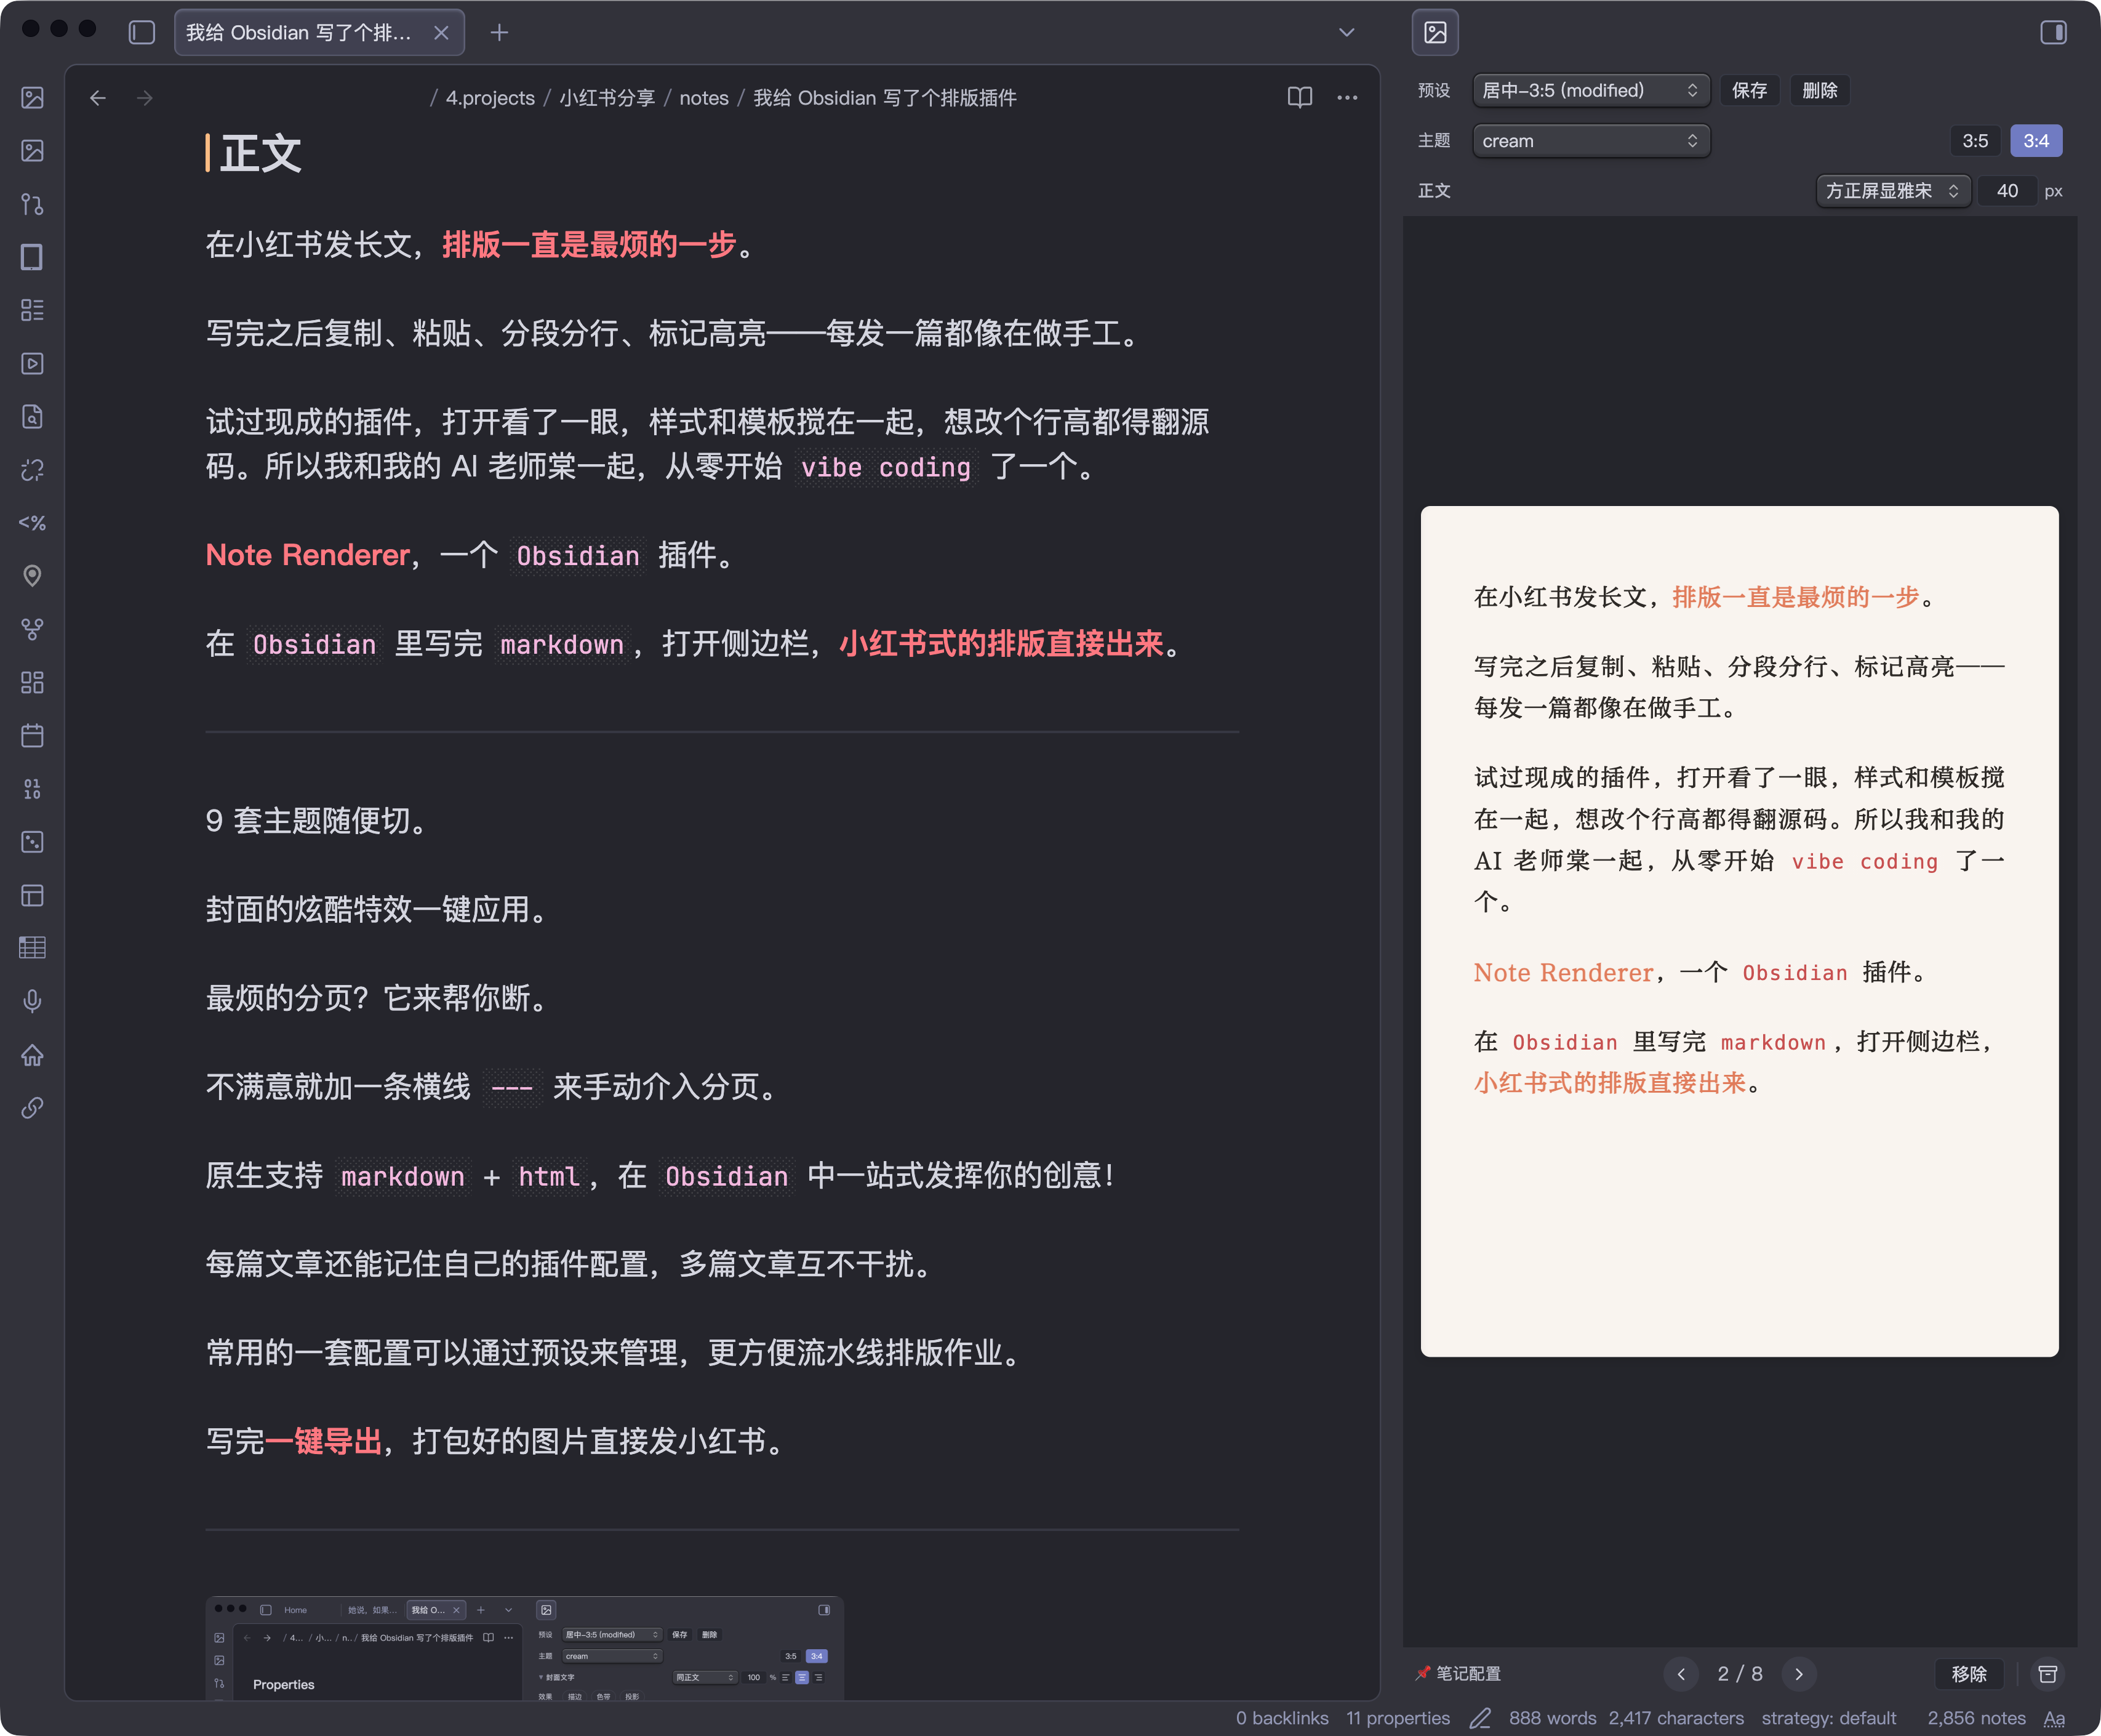Viewport: 2101px width, 1736px height.
Task: Click the map pin location icon in sidebar
Action: coord(33,575)
